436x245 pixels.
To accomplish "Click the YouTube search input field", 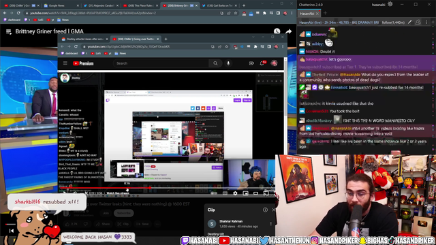I will point(161,63).
